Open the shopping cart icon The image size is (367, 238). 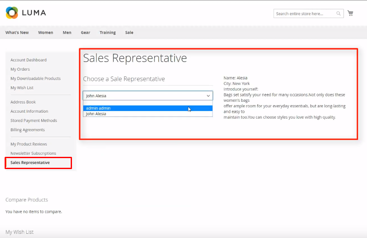(x=350, y=13)
